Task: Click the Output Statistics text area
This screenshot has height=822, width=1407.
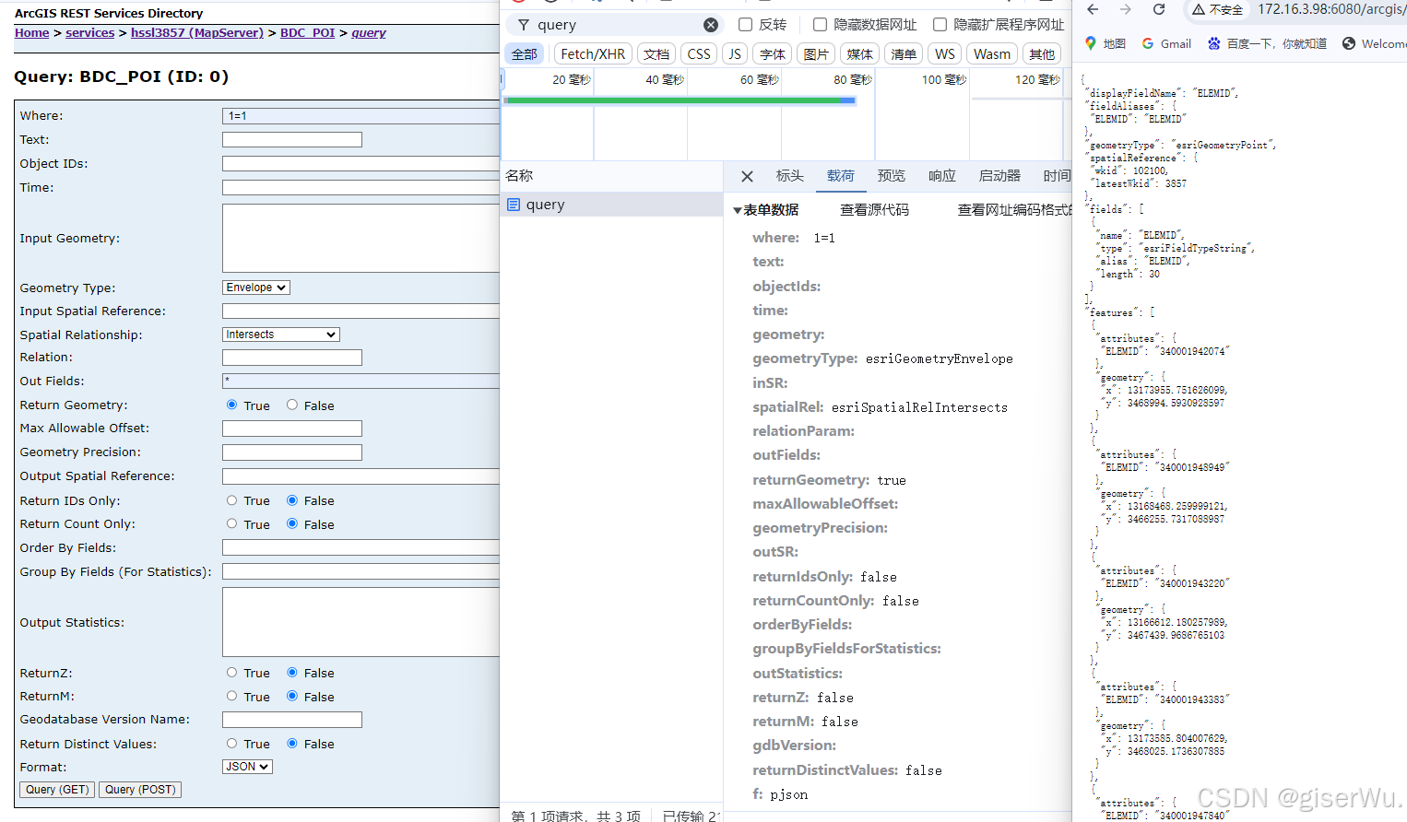Action: (x=361, y=622)
